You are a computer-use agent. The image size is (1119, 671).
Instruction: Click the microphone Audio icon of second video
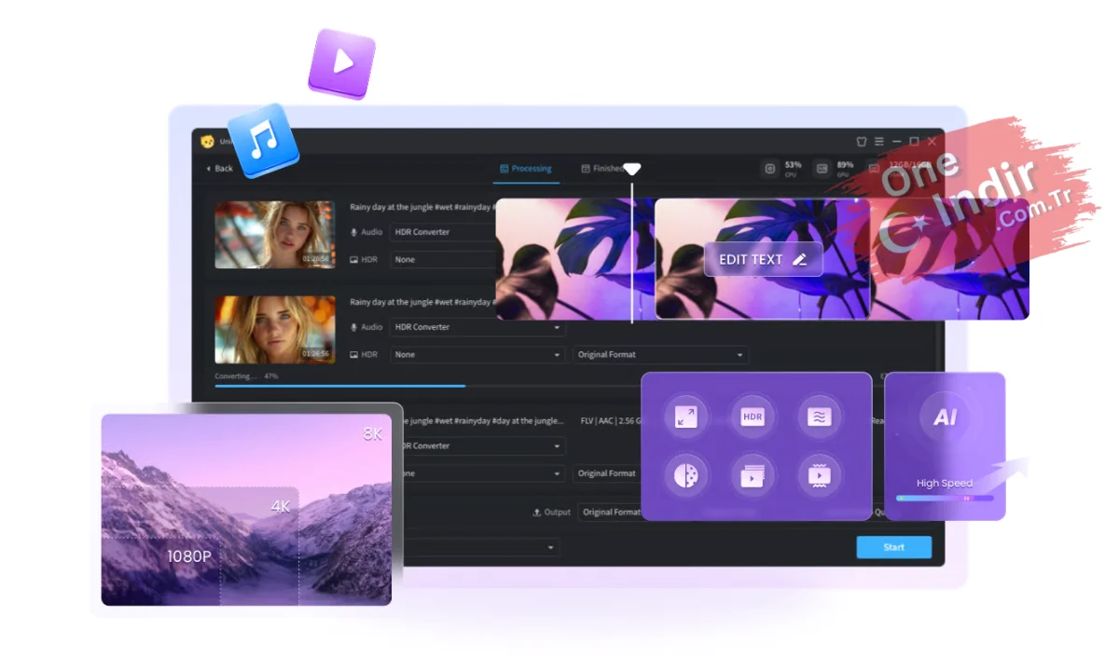tap(354, 327)
